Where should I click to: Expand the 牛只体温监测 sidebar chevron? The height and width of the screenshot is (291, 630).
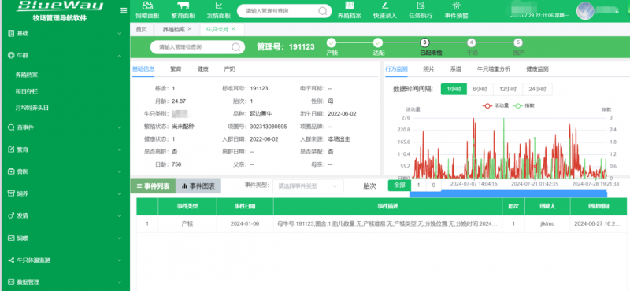[x=120, y=260]
